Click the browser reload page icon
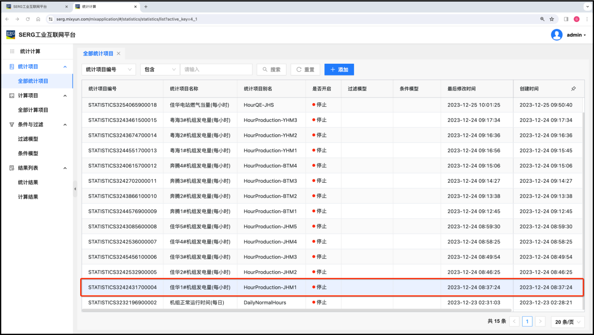The width and height of the screenshot is (594, 335). [x=28, y=19]
